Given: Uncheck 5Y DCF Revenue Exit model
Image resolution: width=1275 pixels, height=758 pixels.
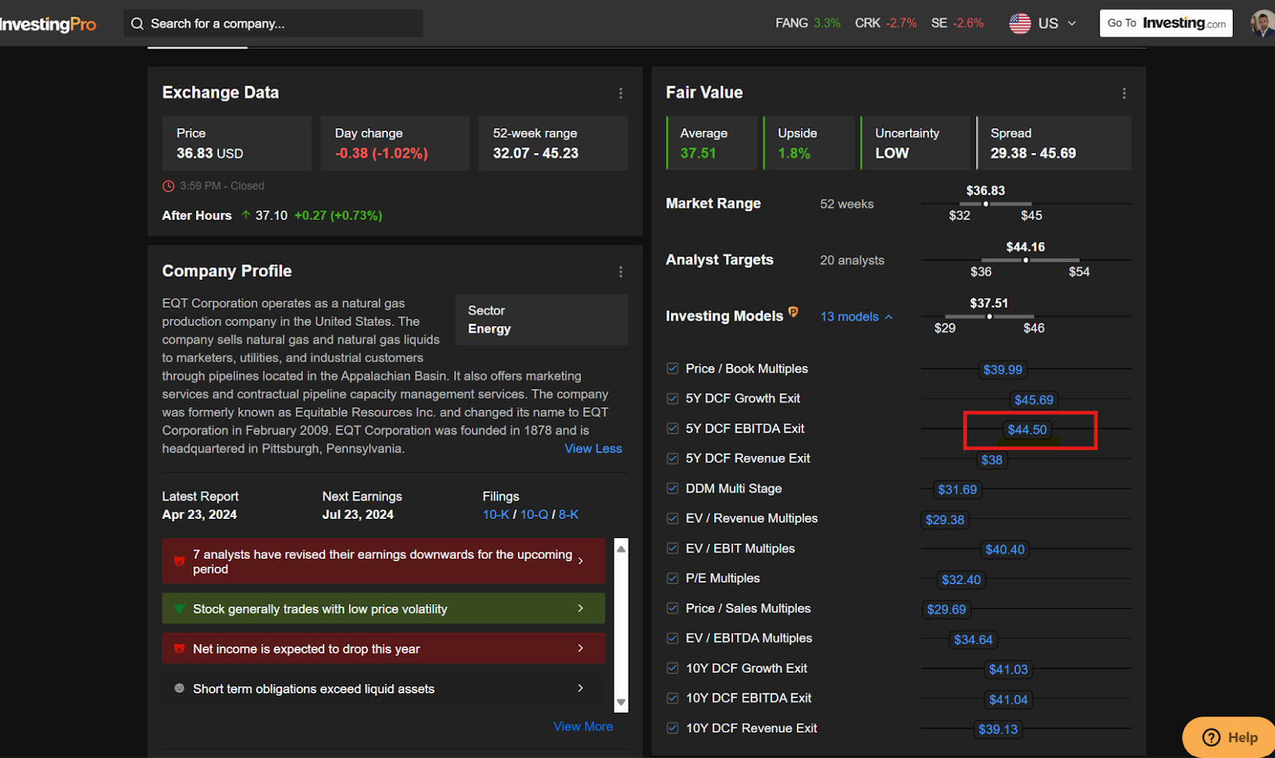Looking at the screenshot, I should coord(673,458).
